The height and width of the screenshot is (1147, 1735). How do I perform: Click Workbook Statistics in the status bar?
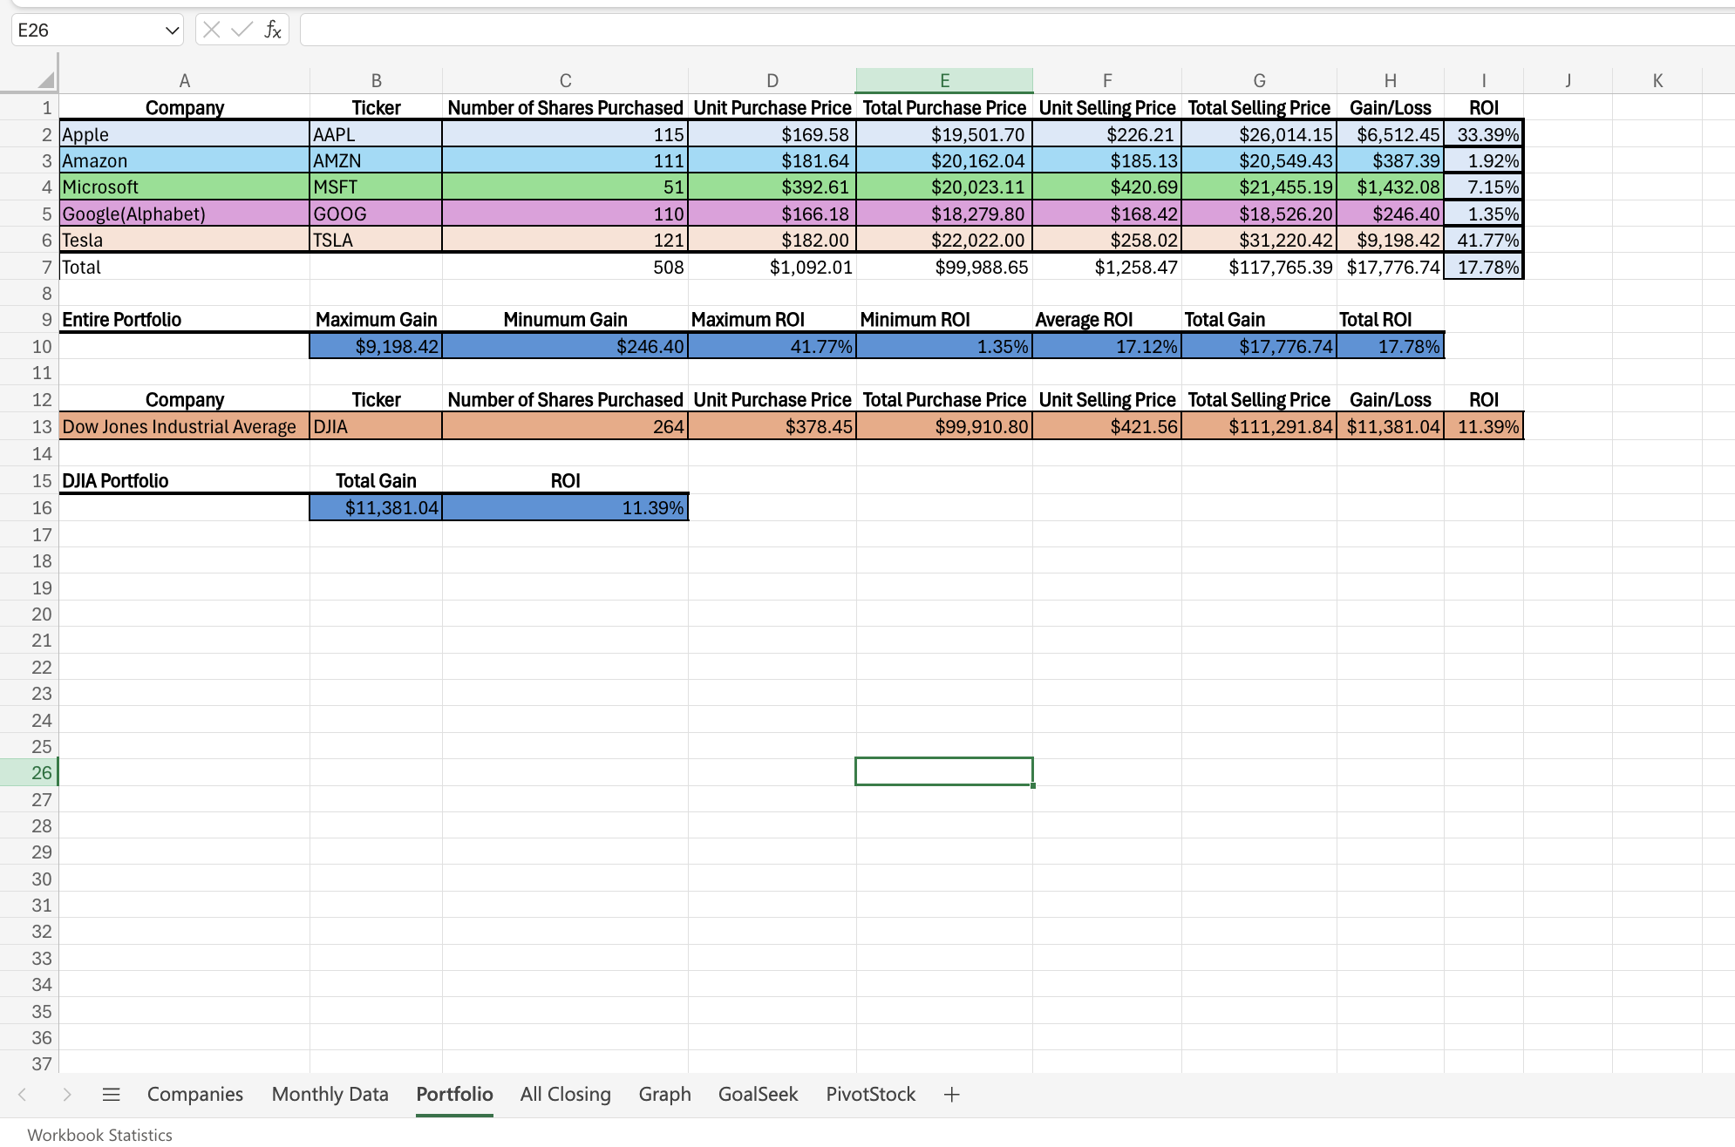99,1135
